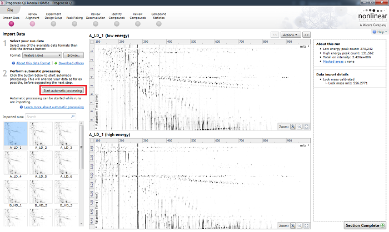Select run thumbnail B_HD_3
Image resolution: width=389 pixels, height=232 pixels.
click(66, 194)
